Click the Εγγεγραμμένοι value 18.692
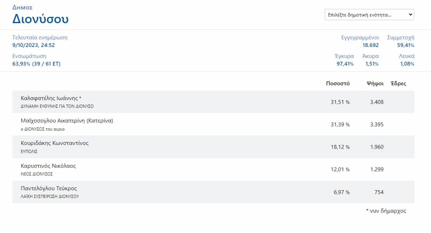This screenshot has width=431, height=233. [x=370, y=45]
